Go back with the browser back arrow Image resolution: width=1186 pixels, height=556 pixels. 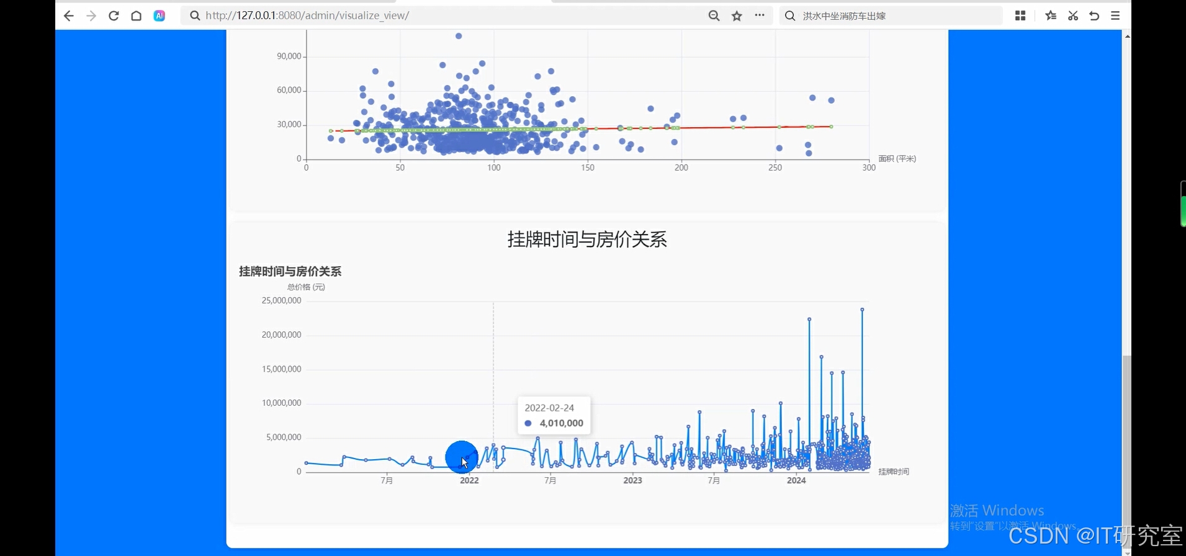69,16
